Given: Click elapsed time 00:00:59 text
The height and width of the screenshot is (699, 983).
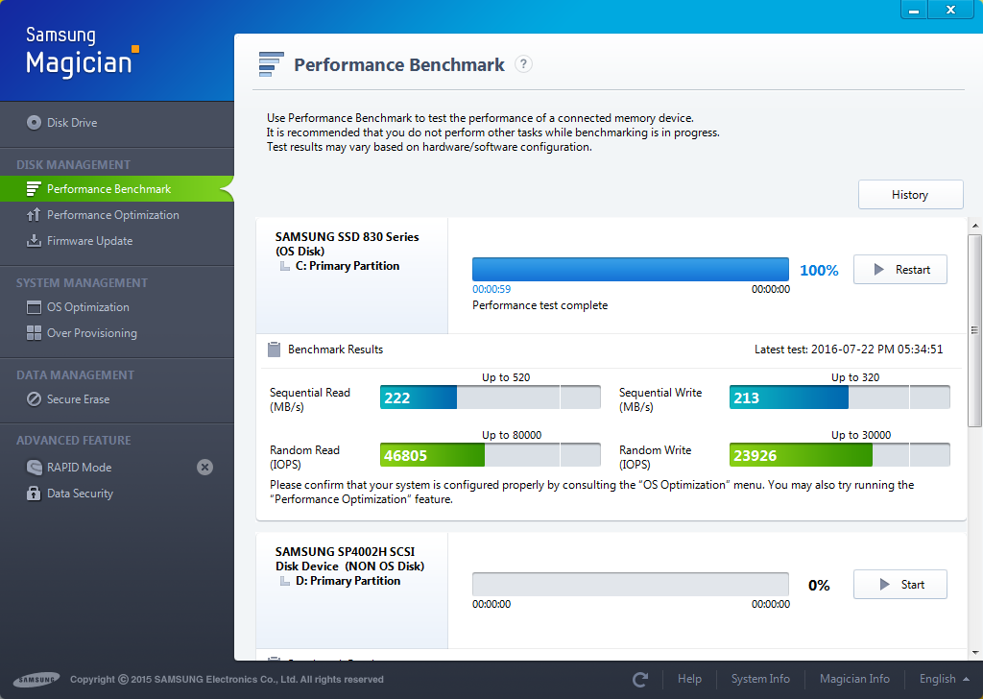Looking at the screenshot, I should (x=491, y=289).
